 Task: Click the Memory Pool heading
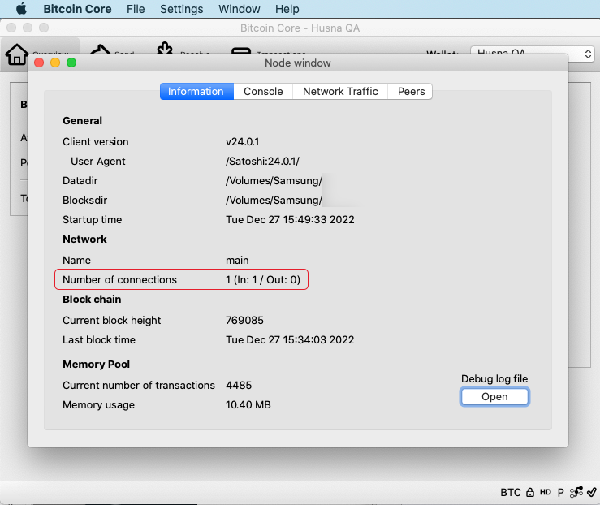click(x=96, y=365)
